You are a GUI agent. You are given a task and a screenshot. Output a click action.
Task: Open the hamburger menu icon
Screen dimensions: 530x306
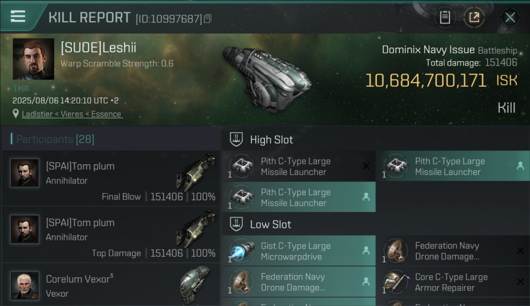click(18, 16)
